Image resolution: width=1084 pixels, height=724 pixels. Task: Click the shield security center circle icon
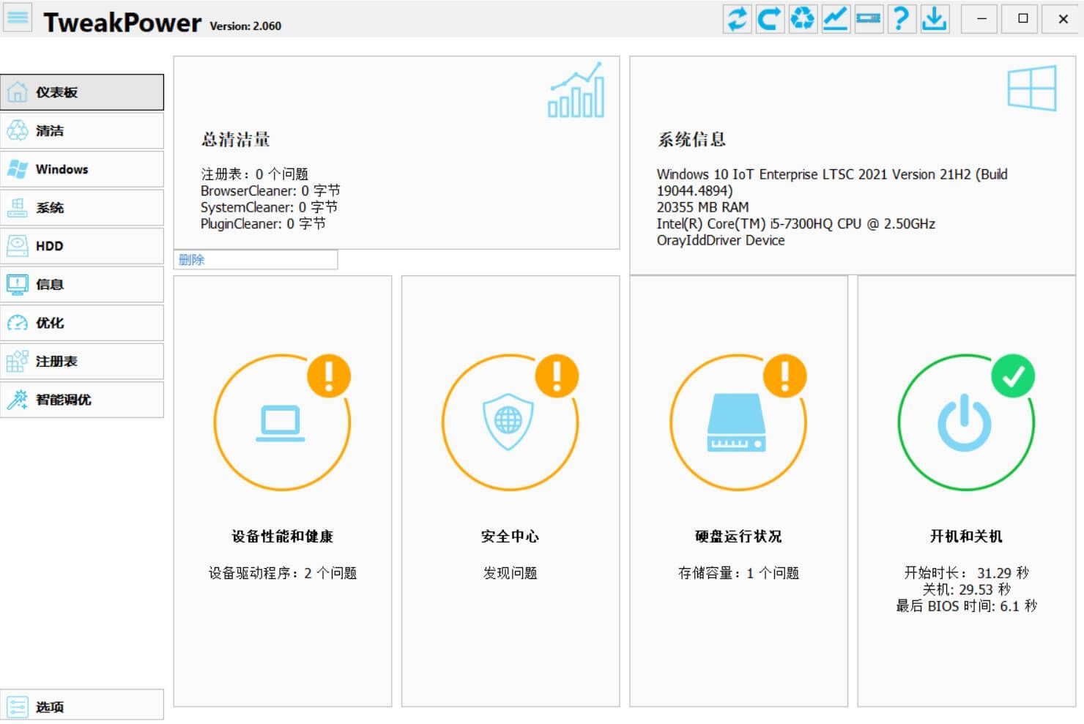(510, 423)
